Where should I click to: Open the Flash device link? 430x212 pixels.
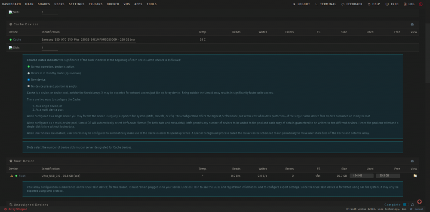[22, 176]
